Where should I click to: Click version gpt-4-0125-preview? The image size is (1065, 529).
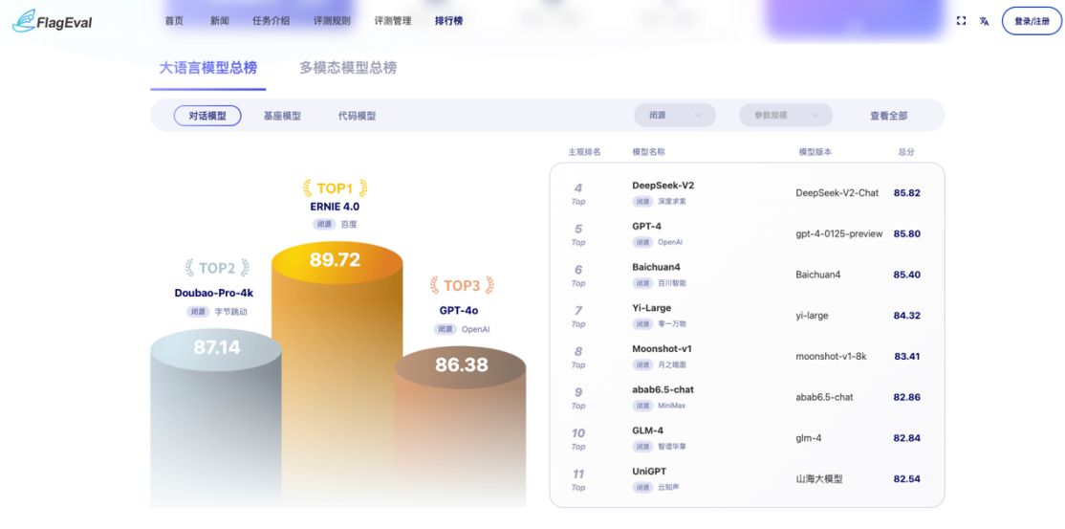tap(838, 234)
